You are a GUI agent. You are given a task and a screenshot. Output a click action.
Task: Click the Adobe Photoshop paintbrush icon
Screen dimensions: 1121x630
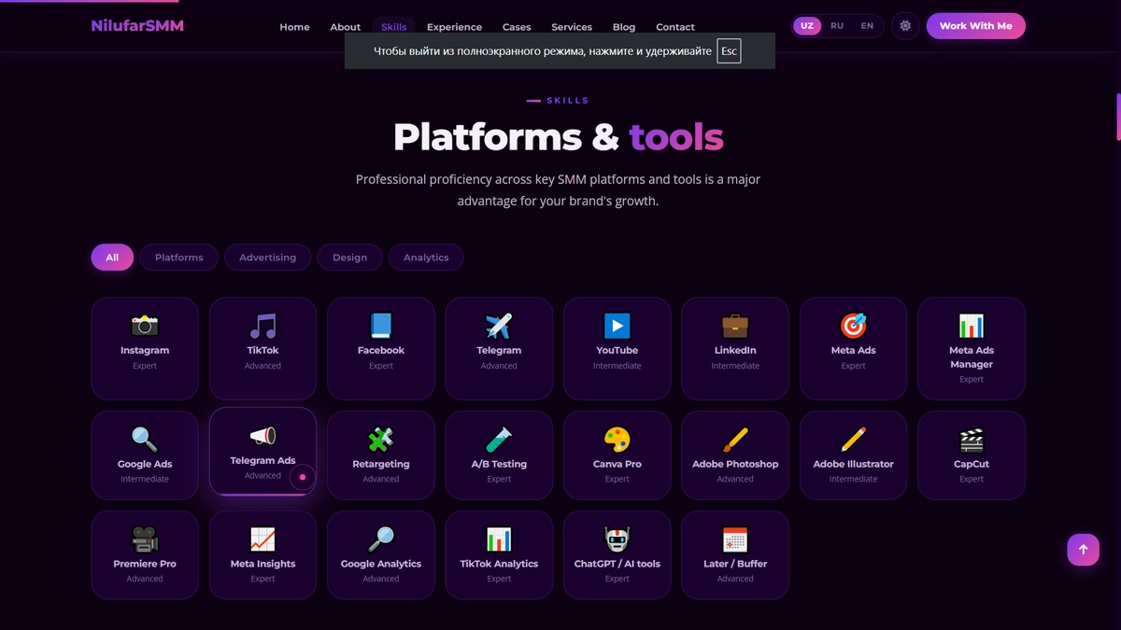735,440
